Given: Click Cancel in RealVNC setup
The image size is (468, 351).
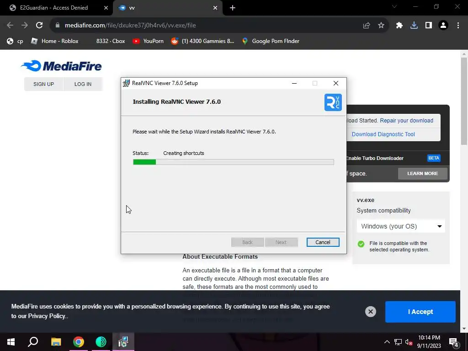Looking at the screenshot, I should 323,242.
